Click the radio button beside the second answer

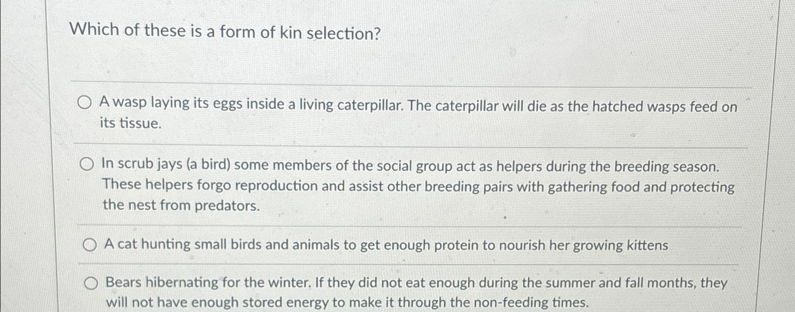tap(87, 164)
